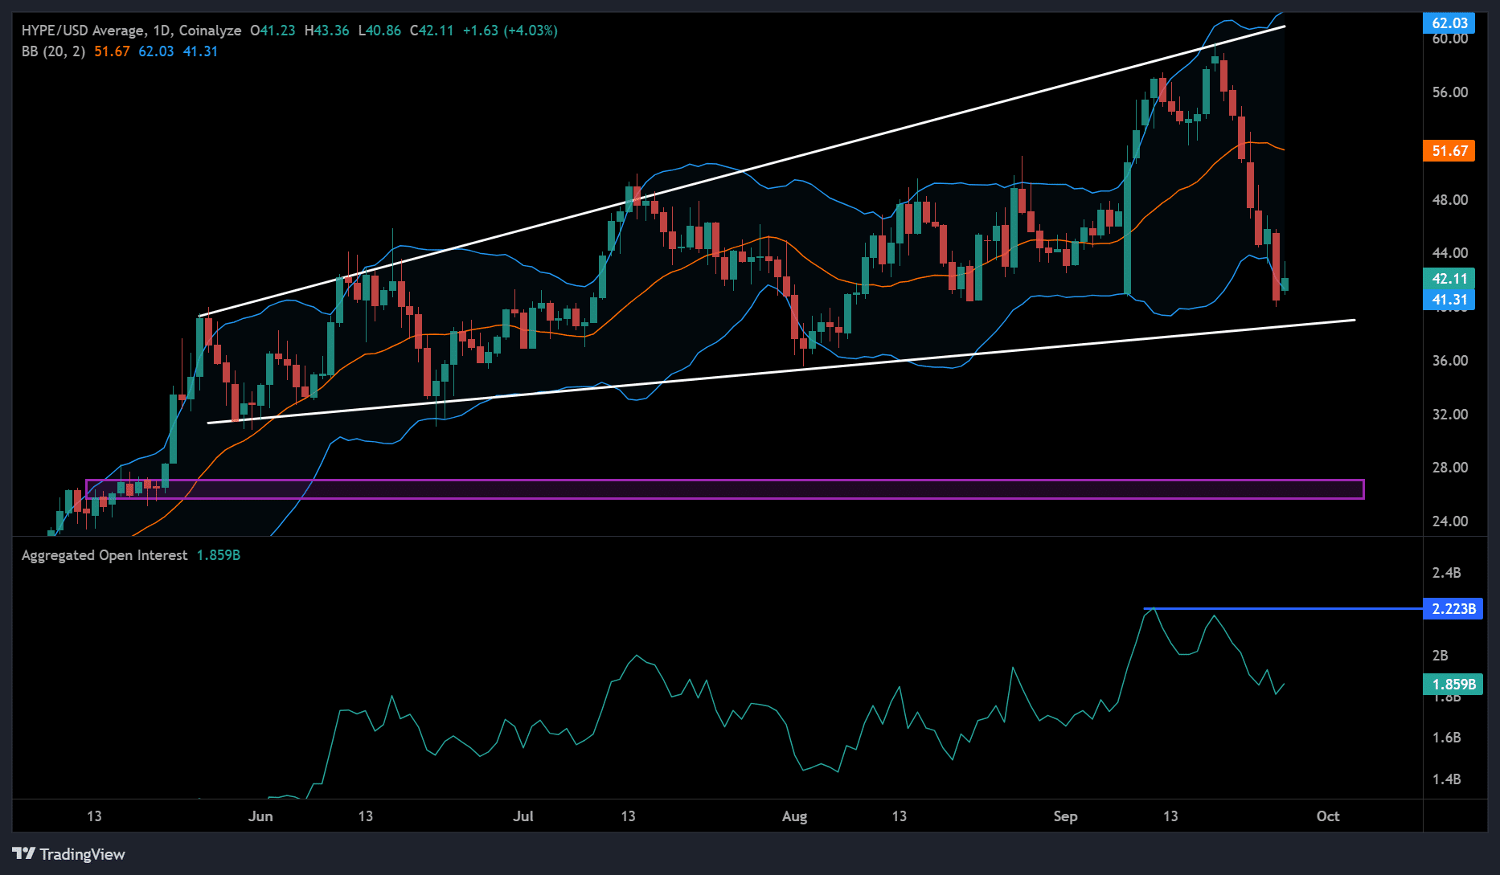Click the 2.223B open interest level tag
This screenshot has height=875, width=1500.
point(1453,608)
